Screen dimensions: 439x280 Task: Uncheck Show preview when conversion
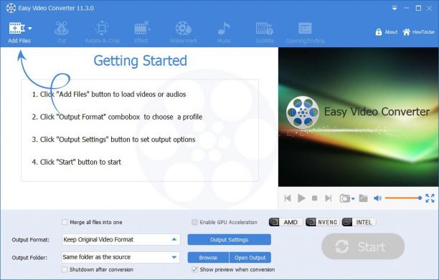pos(194,269)
